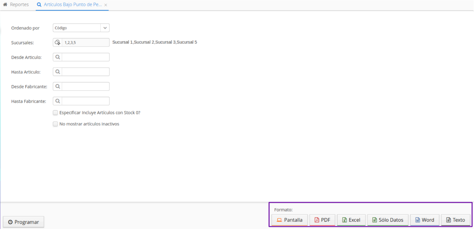Export the report to Excel

tap(351, 220)
